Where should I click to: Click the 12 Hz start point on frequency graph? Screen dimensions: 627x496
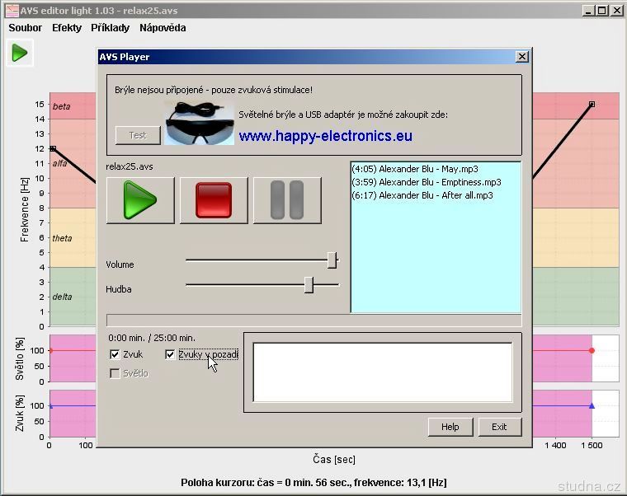[x=53, y=148]
